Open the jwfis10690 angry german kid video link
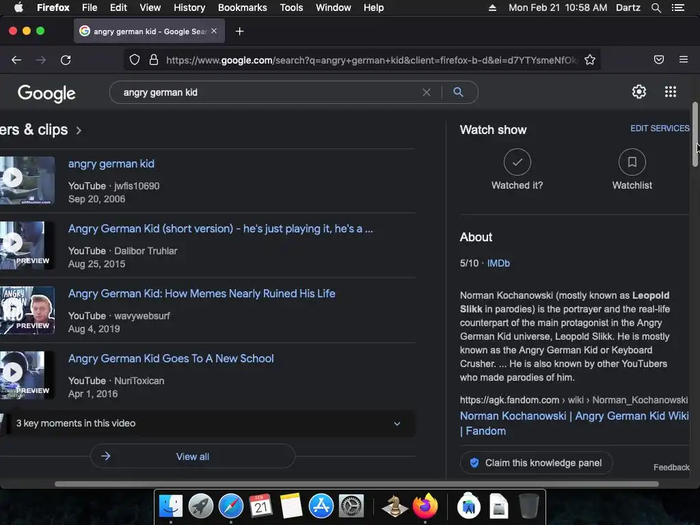This screenshot has width=700, height=525. point(111,164)
